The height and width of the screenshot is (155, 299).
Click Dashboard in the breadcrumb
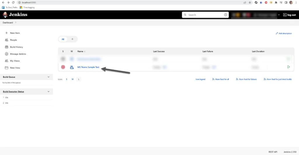[x=8, y=23]
